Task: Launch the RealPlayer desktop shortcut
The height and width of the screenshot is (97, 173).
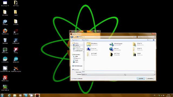Action: pos(5,22)
